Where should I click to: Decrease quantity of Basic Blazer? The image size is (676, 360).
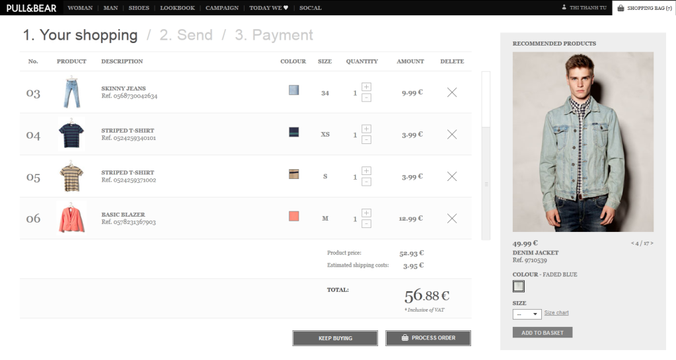click(367, 224)
